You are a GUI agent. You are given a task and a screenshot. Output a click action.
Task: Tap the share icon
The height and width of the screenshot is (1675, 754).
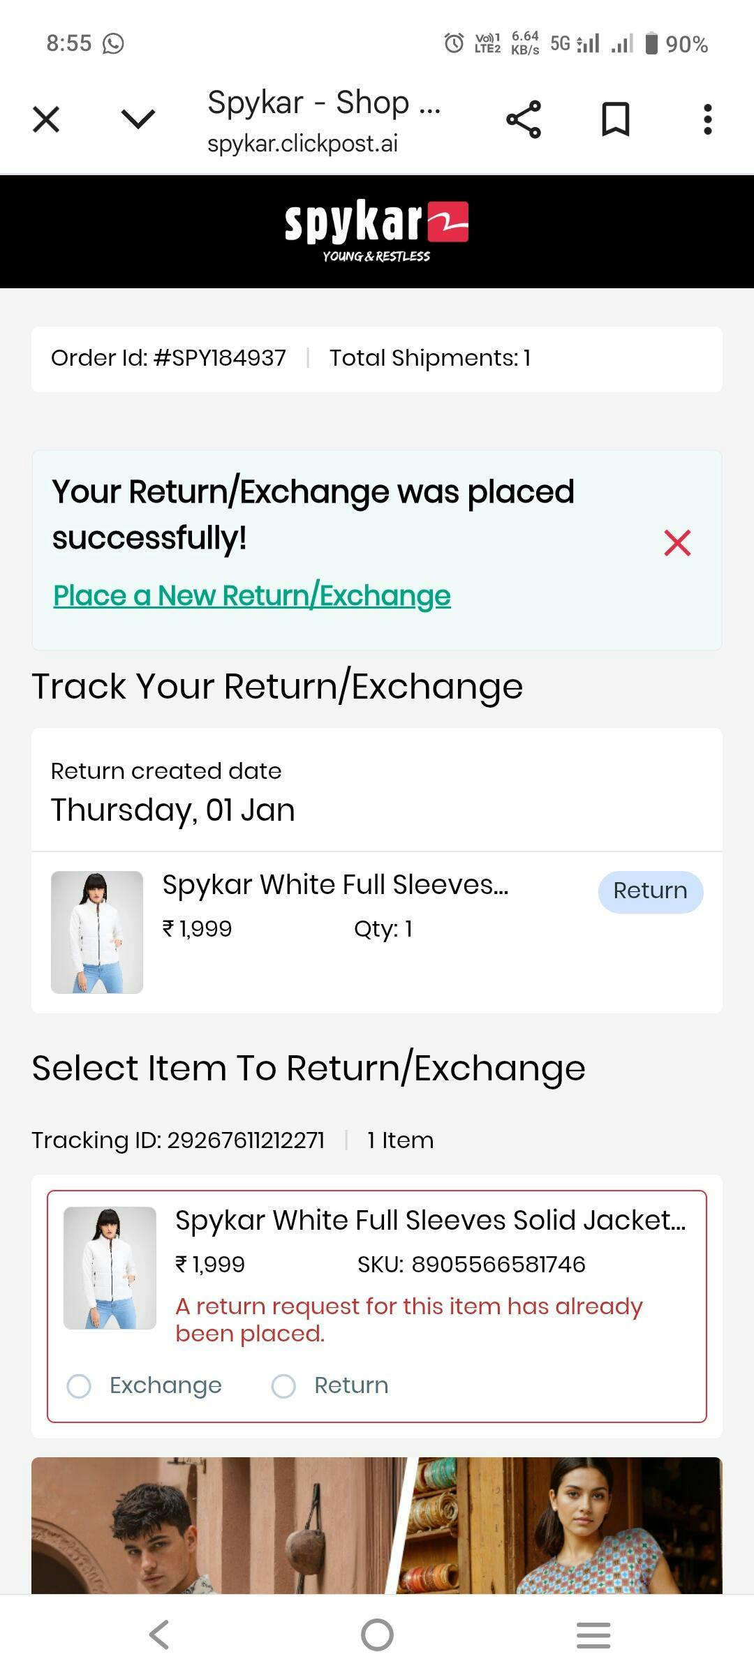click(x=524, y=119)
